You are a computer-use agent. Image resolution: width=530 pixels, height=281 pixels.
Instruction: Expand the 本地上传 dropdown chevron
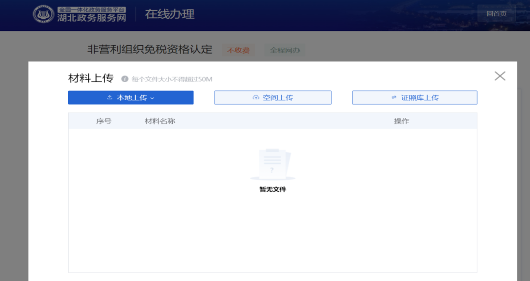[152, 98]
